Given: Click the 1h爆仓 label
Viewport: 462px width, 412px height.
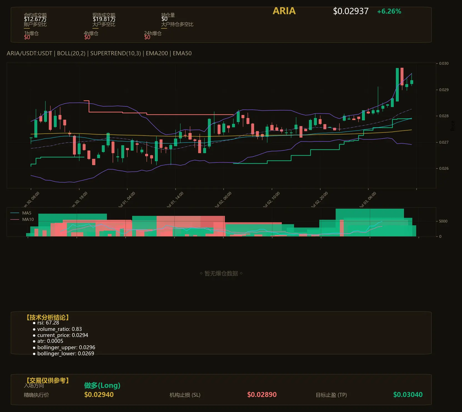Looking at the screenshot, I should tap(31, 33).
